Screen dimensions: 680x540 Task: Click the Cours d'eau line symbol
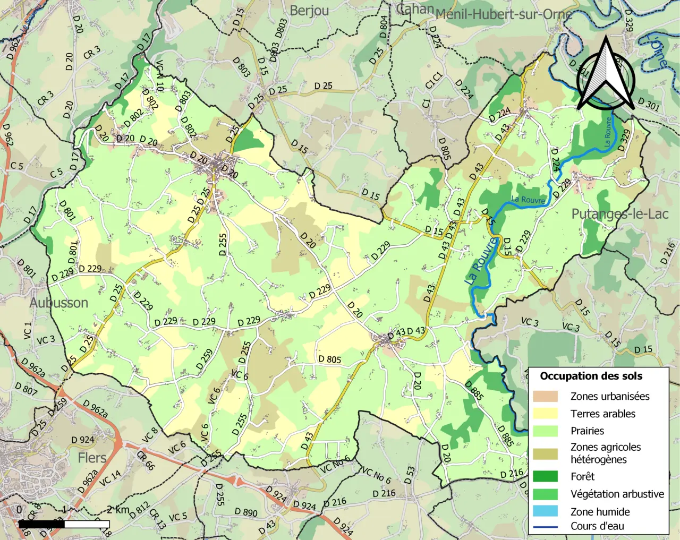point(546,527)
